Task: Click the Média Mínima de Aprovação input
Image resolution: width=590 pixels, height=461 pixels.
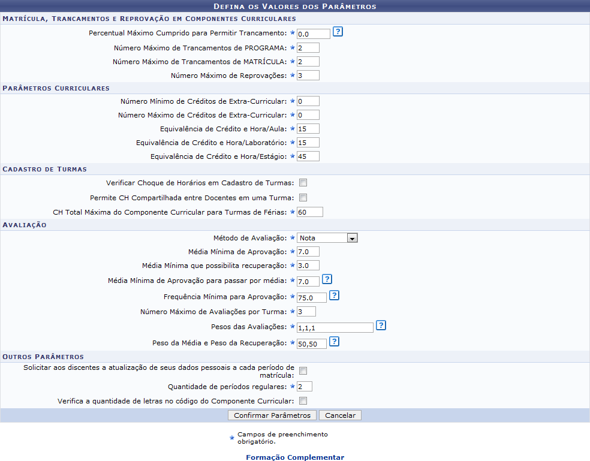Action: tap(308, 252)
